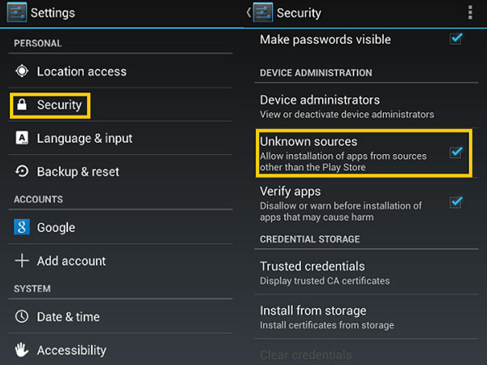Open Device administrators settings
The image size is (487, 365).
pos(320,106)
